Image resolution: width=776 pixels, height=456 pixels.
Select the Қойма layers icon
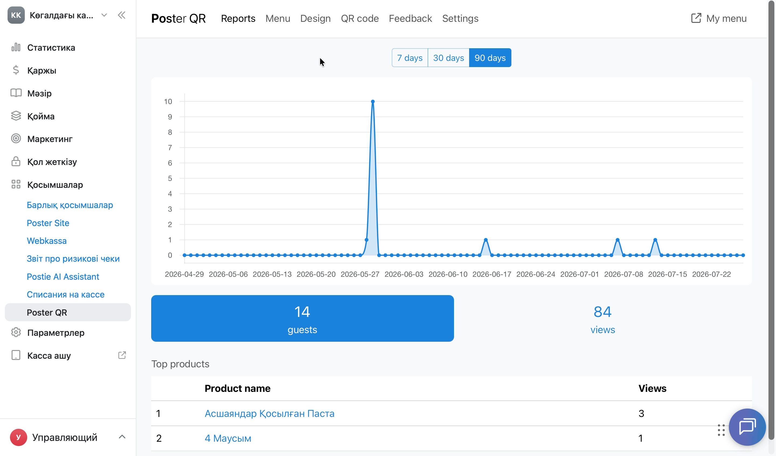coord(16,116)
